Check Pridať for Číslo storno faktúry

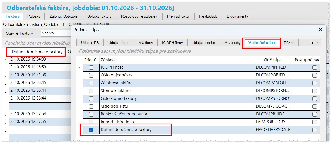click(x=91, y=99)
